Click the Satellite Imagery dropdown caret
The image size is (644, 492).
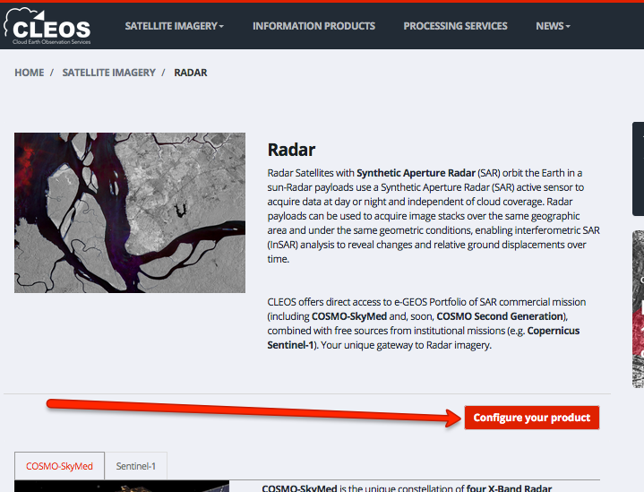click(221, 26)
